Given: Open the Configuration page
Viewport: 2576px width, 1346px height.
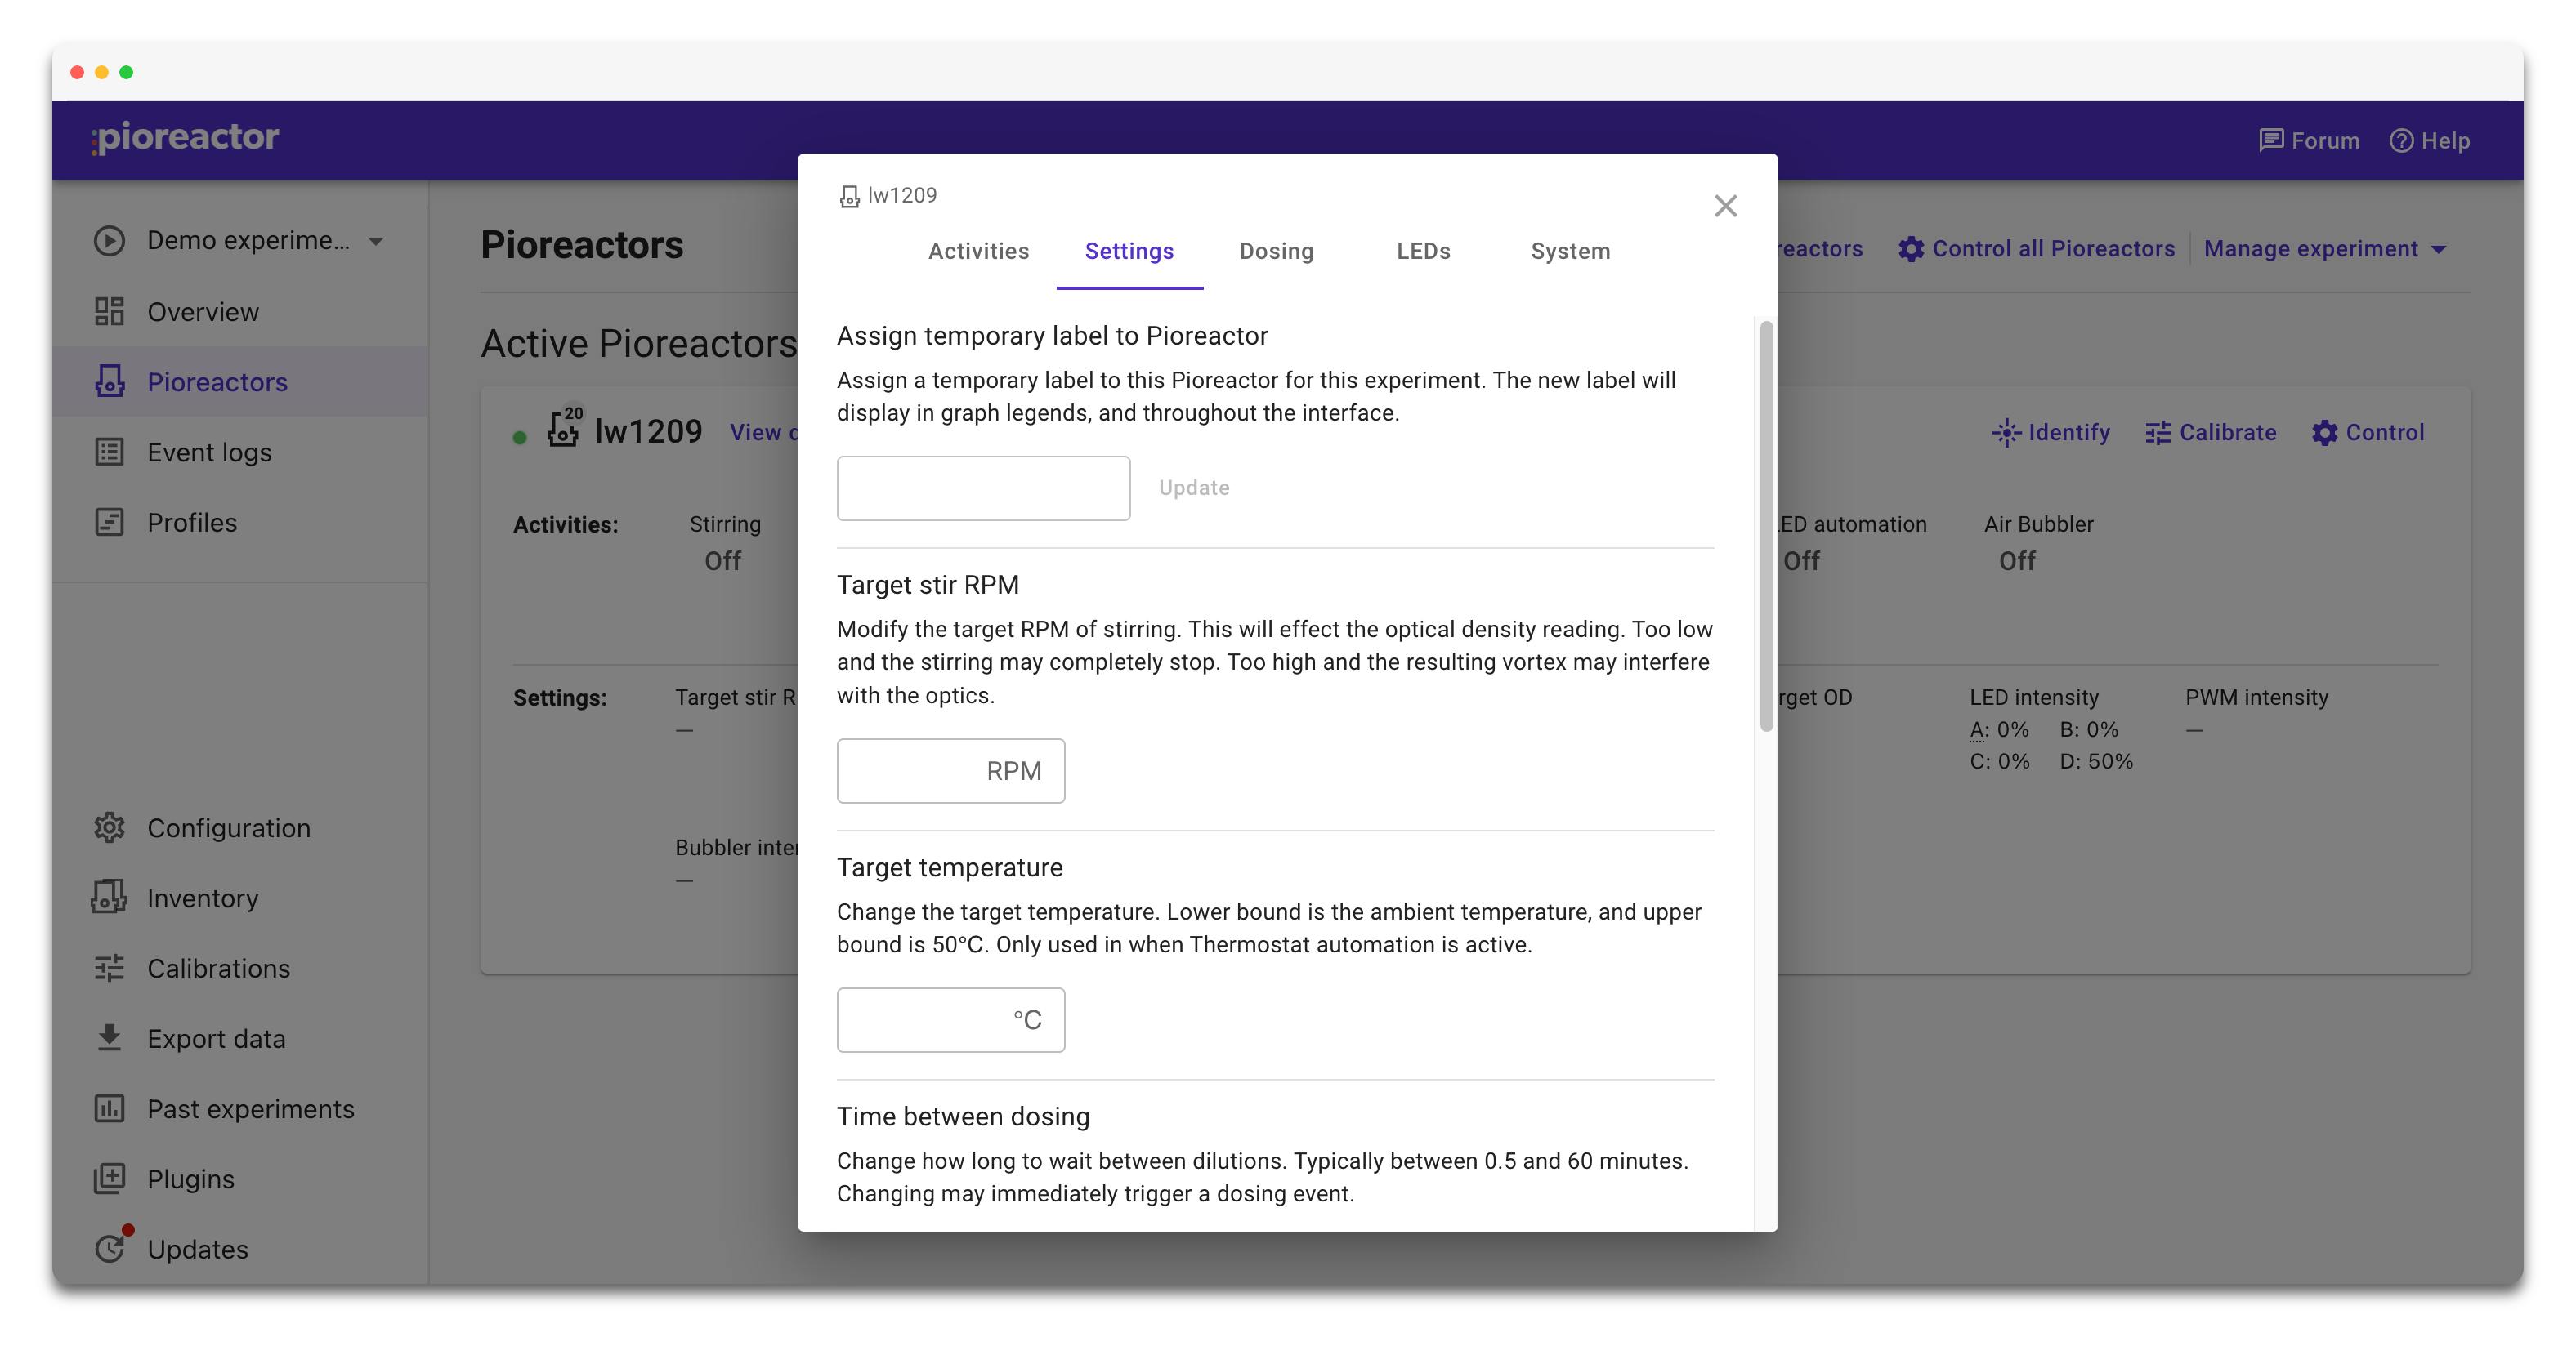Looking at the screenshot, I should click(x=240, y=828).
